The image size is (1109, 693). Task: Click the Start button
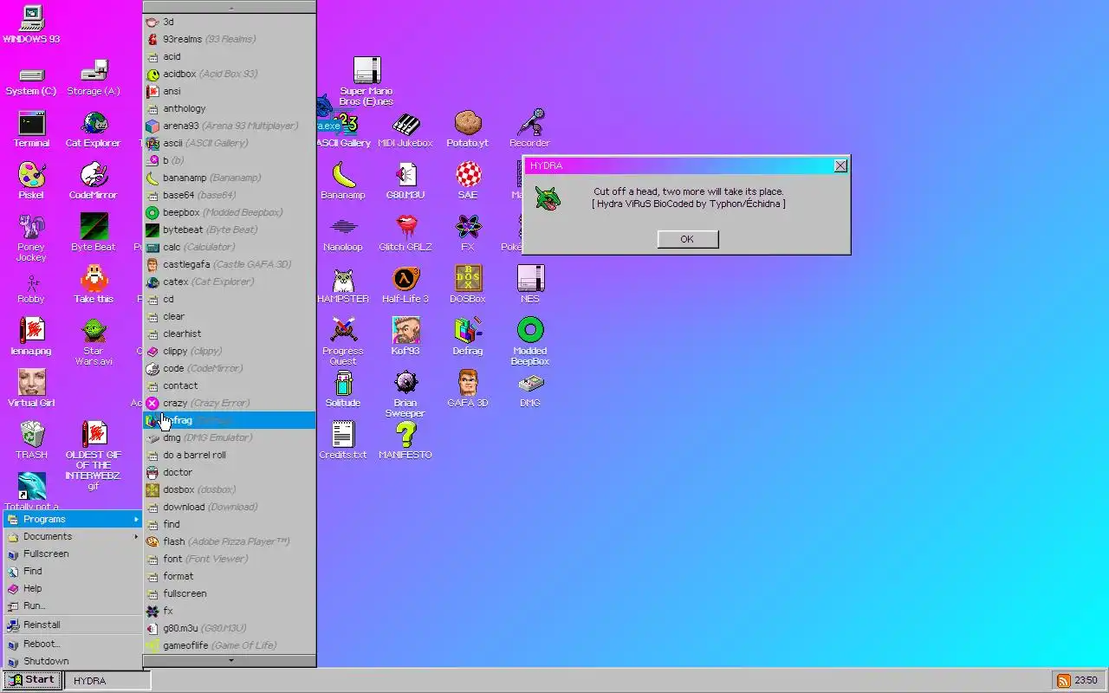[x=31, y=680]
